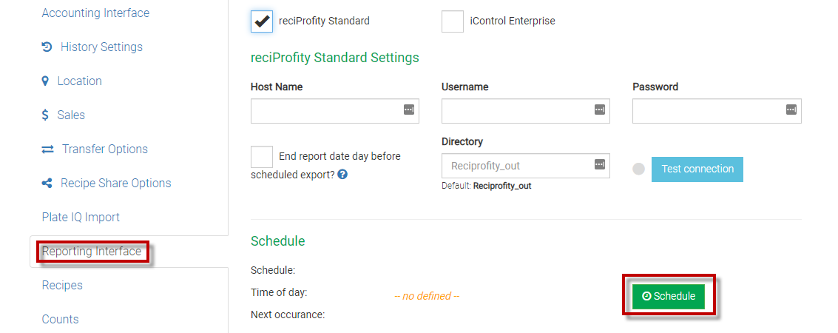Open the Reporting Interface menu item
838x333 pixels.
pyautogui.click(x=92, y=251)
